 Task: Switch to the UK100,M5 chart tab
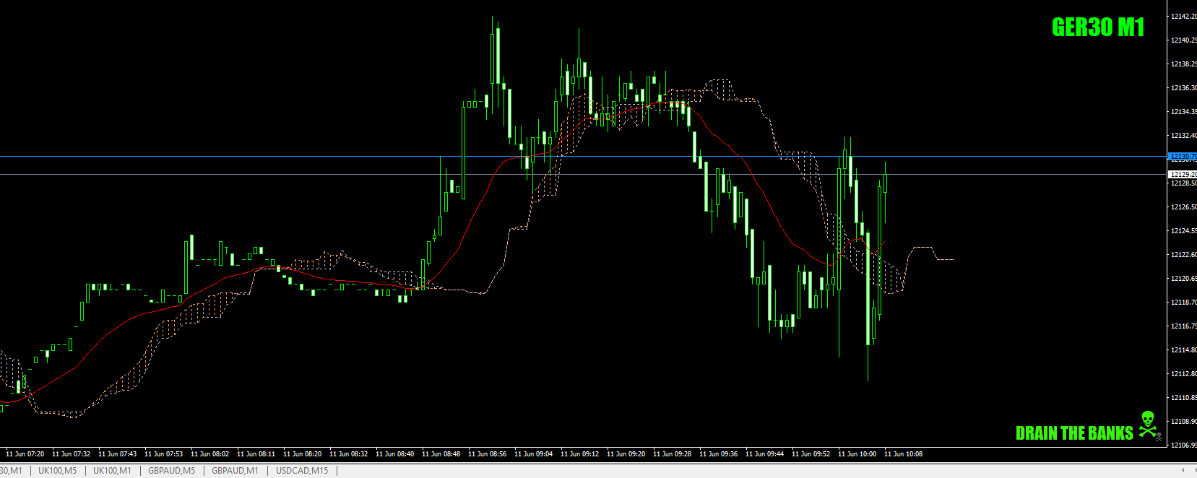coord(57,471)
